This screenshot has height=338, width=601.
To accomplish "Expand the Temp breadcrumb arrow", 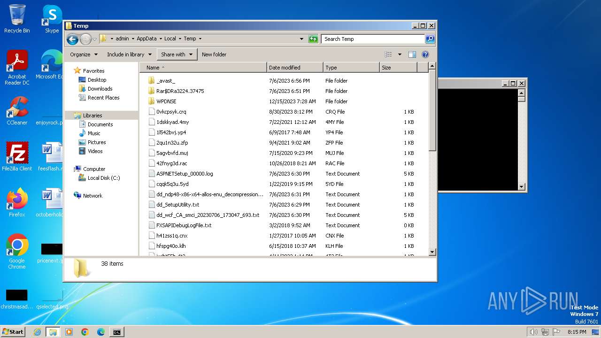I will click(x=200, y=39).
